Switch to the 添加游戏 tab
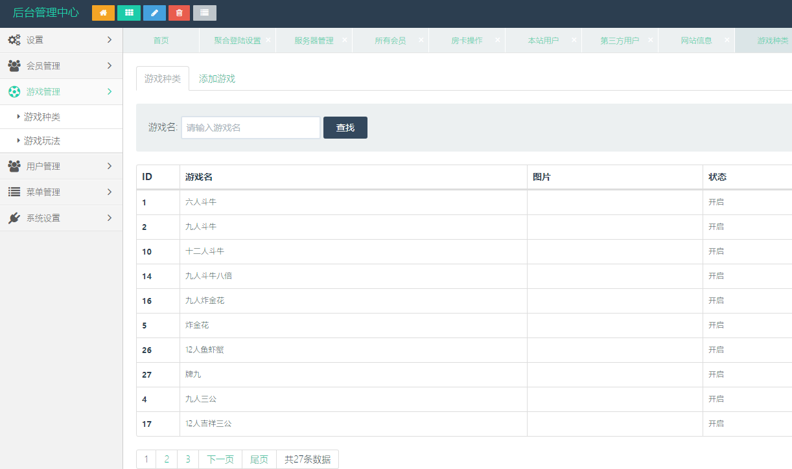The height and width of the screenshot is (469, 792). (x=217, y=78)
